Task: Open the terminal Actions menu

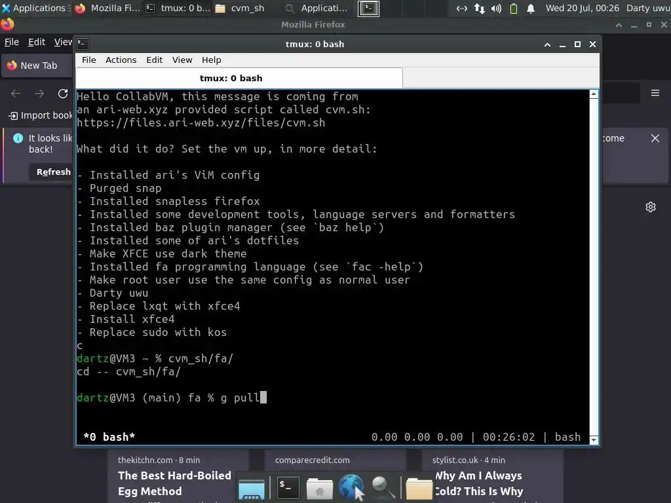Action: coord(121,60)
